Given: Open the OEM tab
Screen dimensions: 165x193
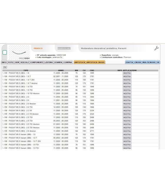Looking at the screenshot, I should (x=17, y=62).
